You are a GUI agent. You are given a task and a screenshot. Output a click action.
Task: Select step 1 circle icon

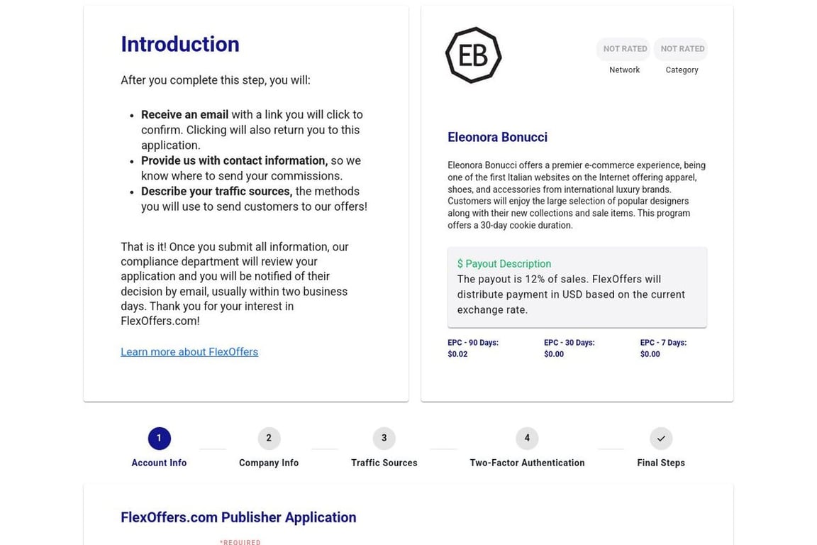(159, 438)
